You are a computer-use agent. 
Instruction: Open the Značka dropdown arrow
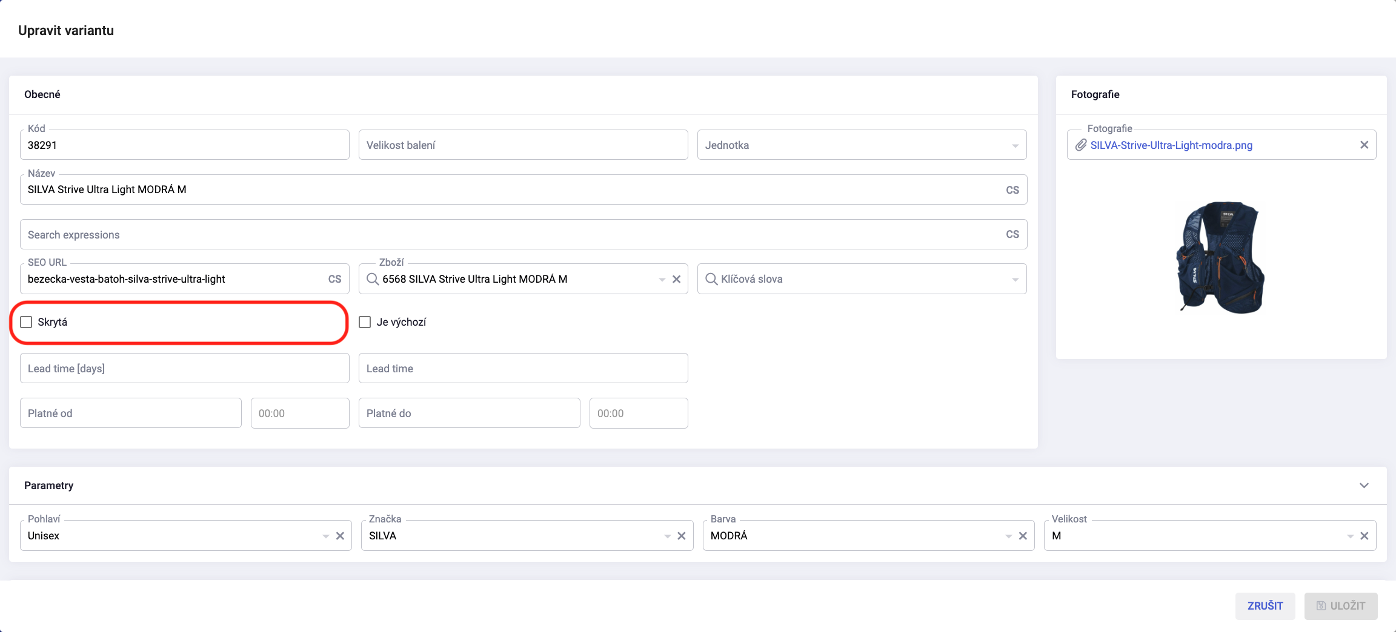(x=667, y=536)
